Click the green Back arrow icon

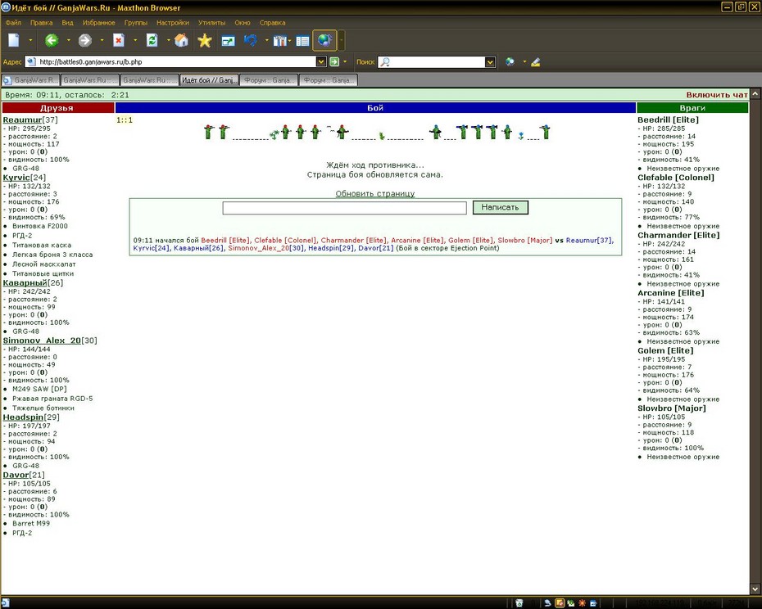[x=52, y=40]
